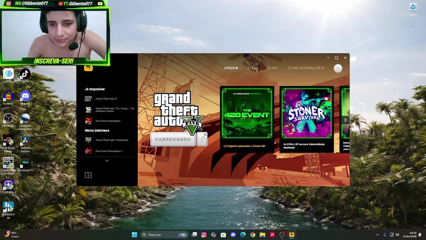Open AMD Software on the taskbar
Screen dimensions: 426x240
pyautogui.click(x=272, y=235)
